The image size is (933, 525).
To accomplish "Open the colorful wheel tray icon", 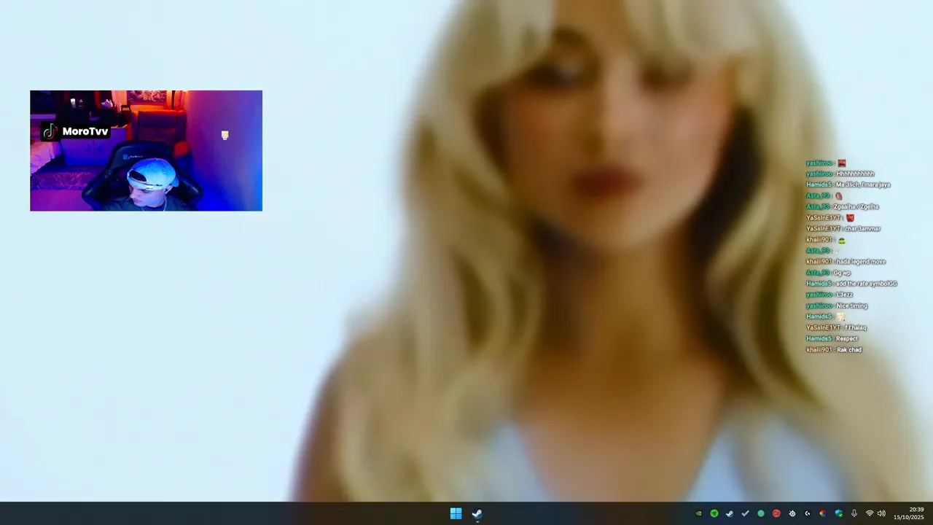I will (823, 513).
